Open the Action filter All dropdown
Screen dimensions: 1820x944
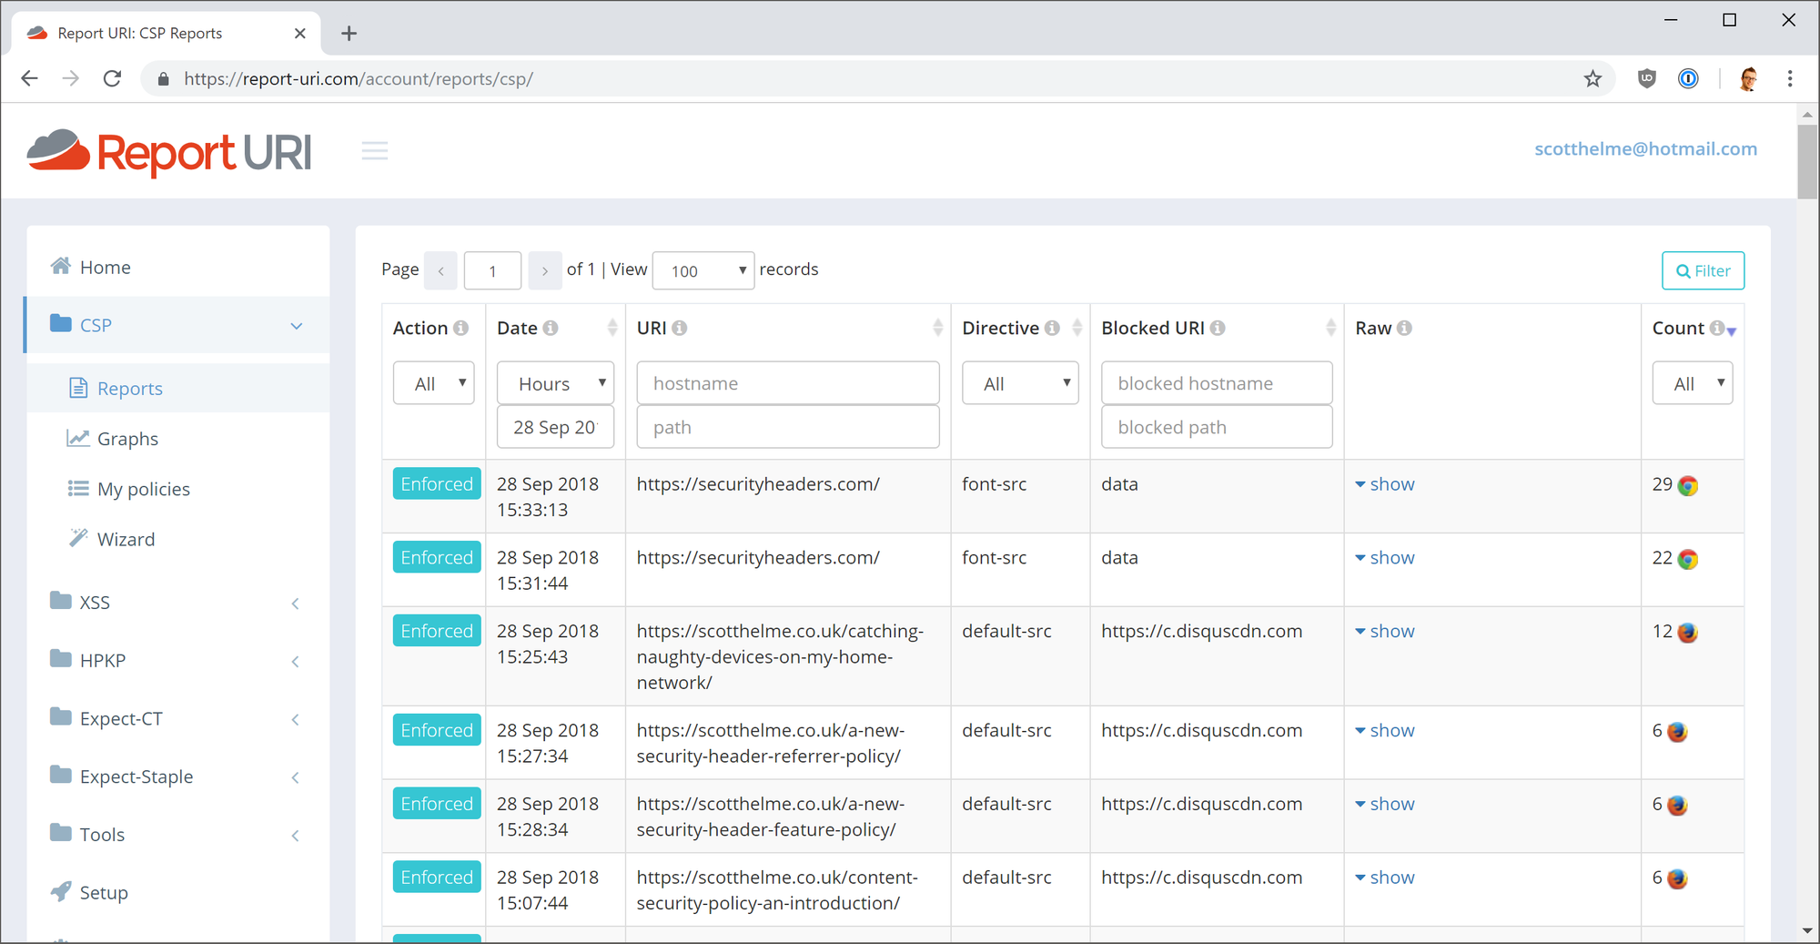(x=433, y=383)
